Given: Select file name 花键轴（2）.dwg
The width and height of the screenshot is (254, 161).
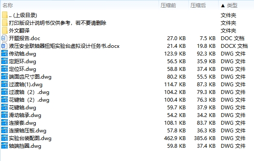Looking at the screenshot, I should 29,100.
